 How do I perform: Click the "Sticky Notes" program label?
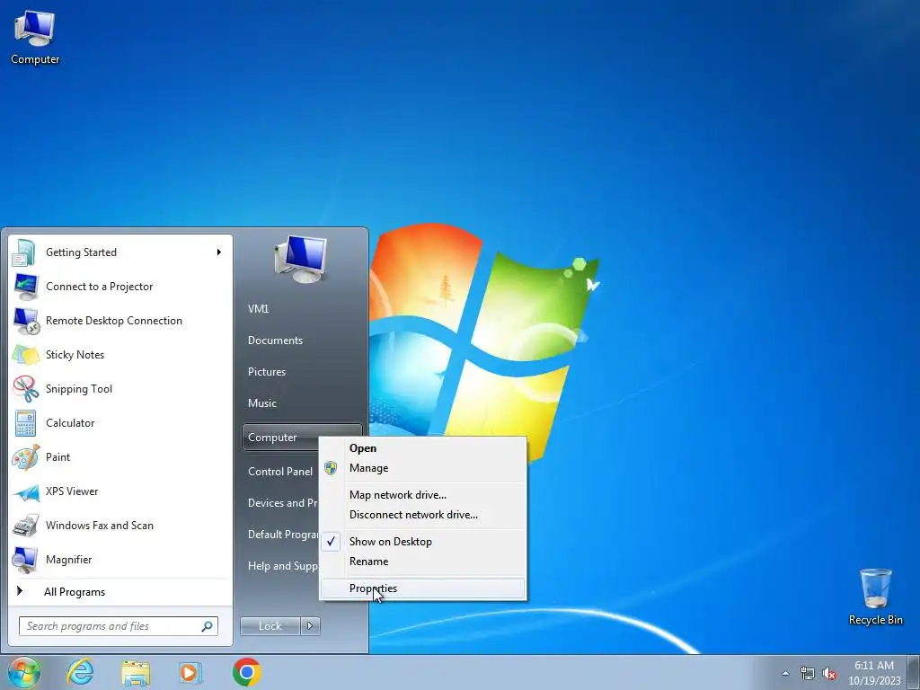point(75,355)
